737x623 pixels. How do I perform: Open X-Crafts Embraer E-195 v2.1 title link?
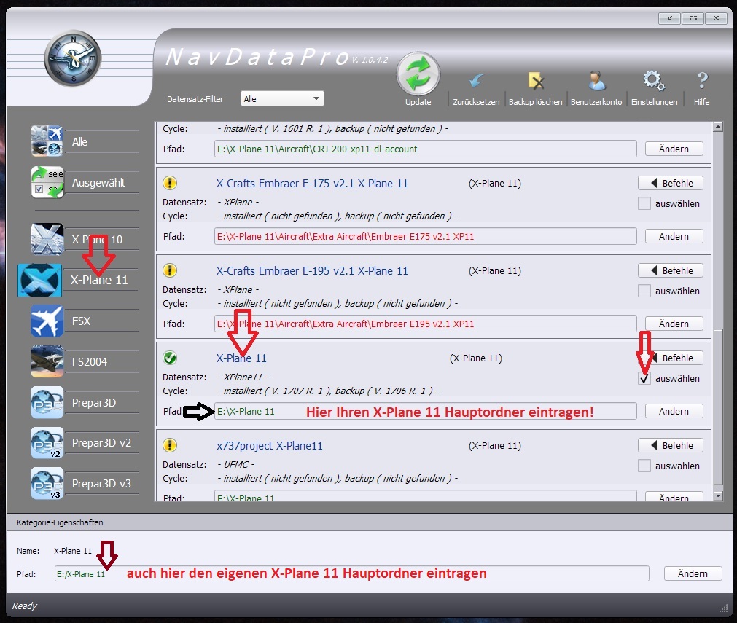[311, 270]
